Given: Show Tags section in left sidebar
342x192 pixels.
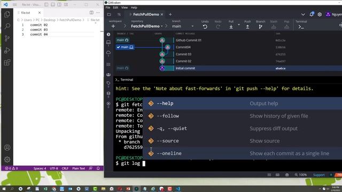Looking at the screenshot, I should click(x=108, y=83).
